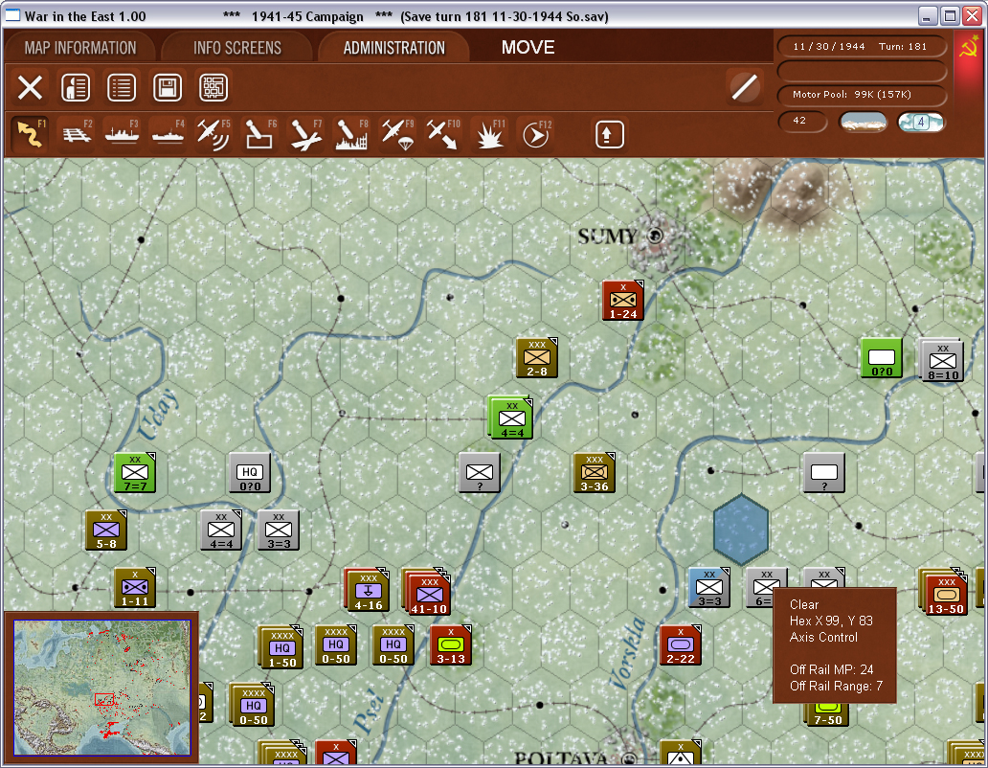Select the grey infantry unit marked ?
The image size is (988, 768).
point(480,472)
